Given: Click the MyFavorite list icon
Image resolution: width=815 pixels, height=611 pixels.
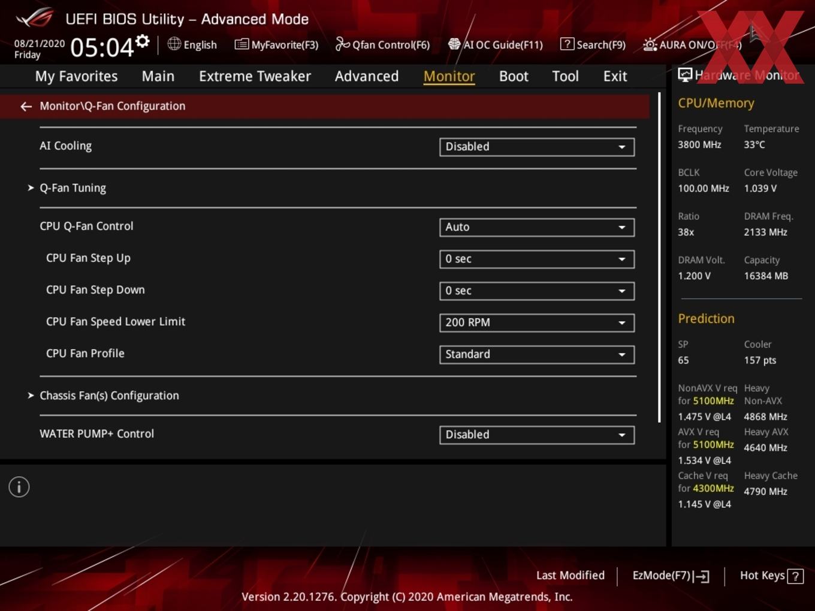Looking at the screenshot, I should (242, 44).
